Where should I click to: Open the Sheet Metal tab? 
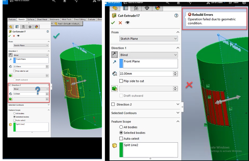42,19
